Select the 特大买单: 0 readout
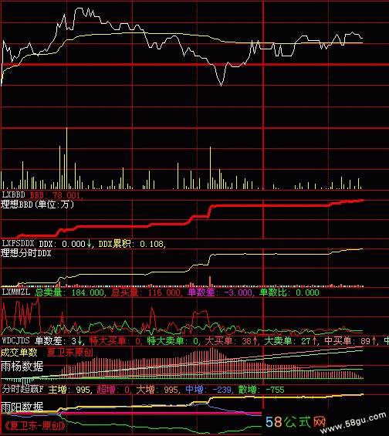 point(115,340)
